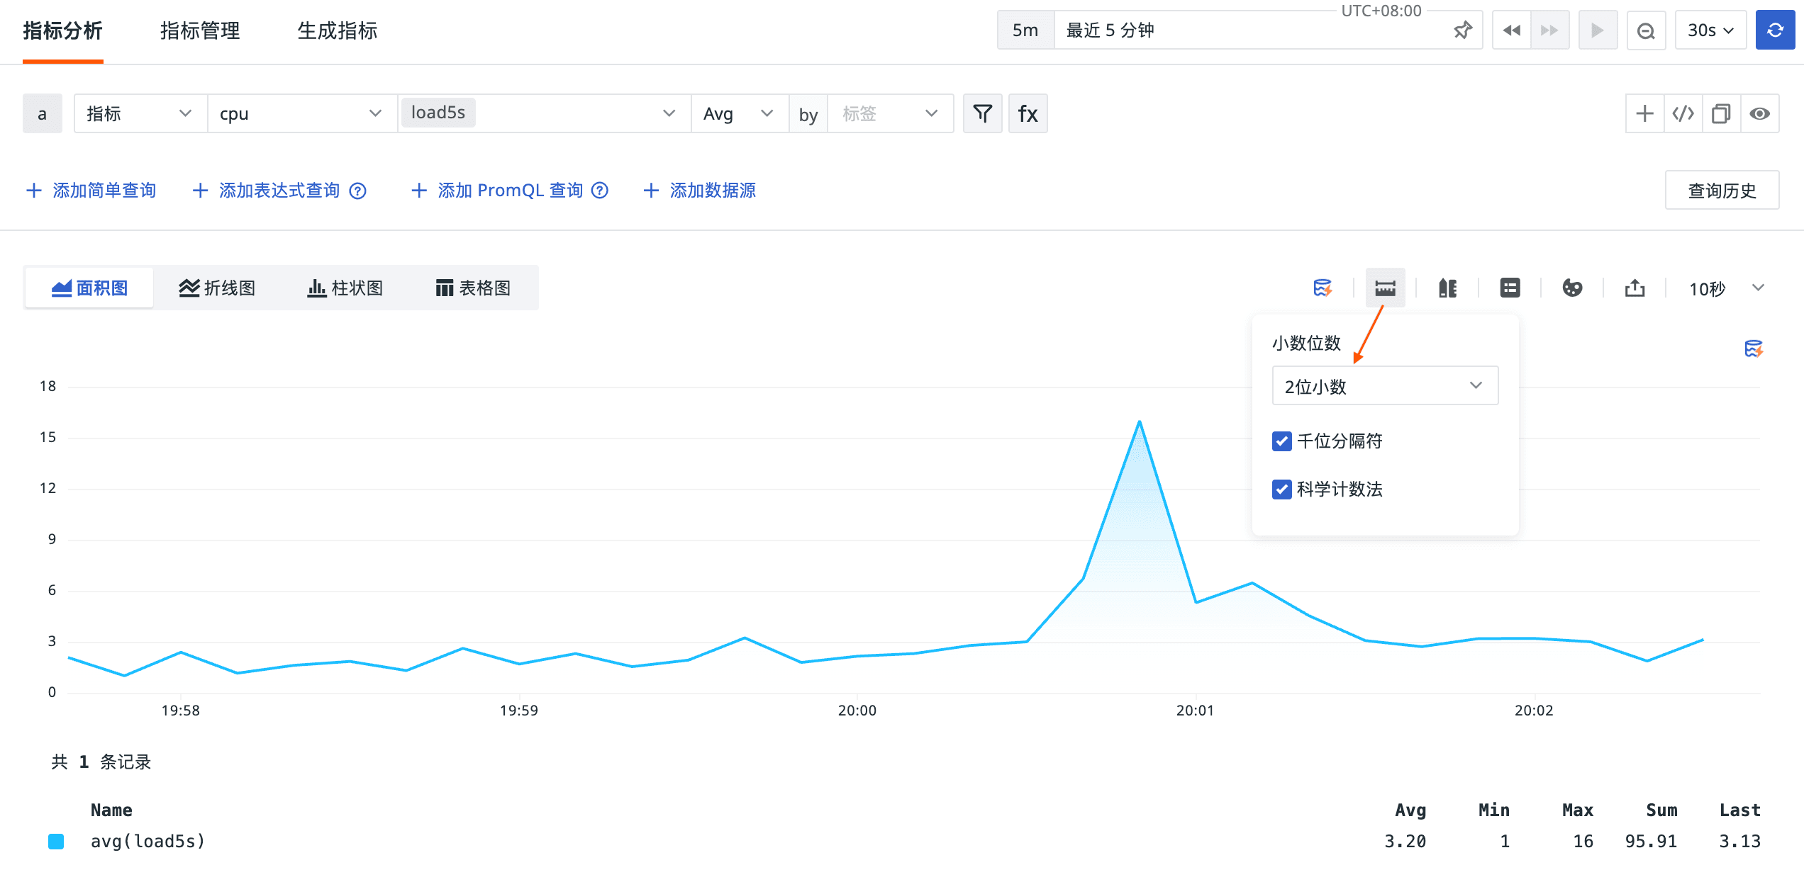Click the 查询历史 button
The image size is (1804, 894).
(x=1721, y=190)
